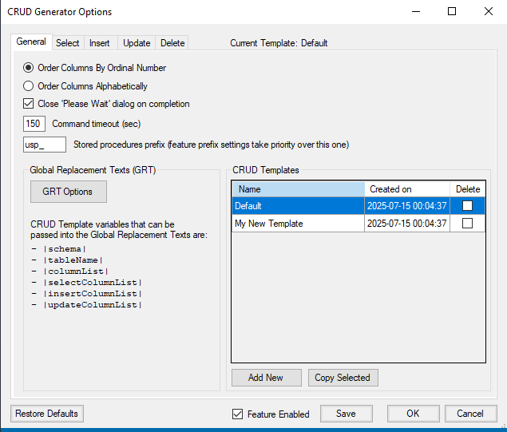Click the Add New template button
The height and width of the screenshot is (432, 507).
coord(267,378)
